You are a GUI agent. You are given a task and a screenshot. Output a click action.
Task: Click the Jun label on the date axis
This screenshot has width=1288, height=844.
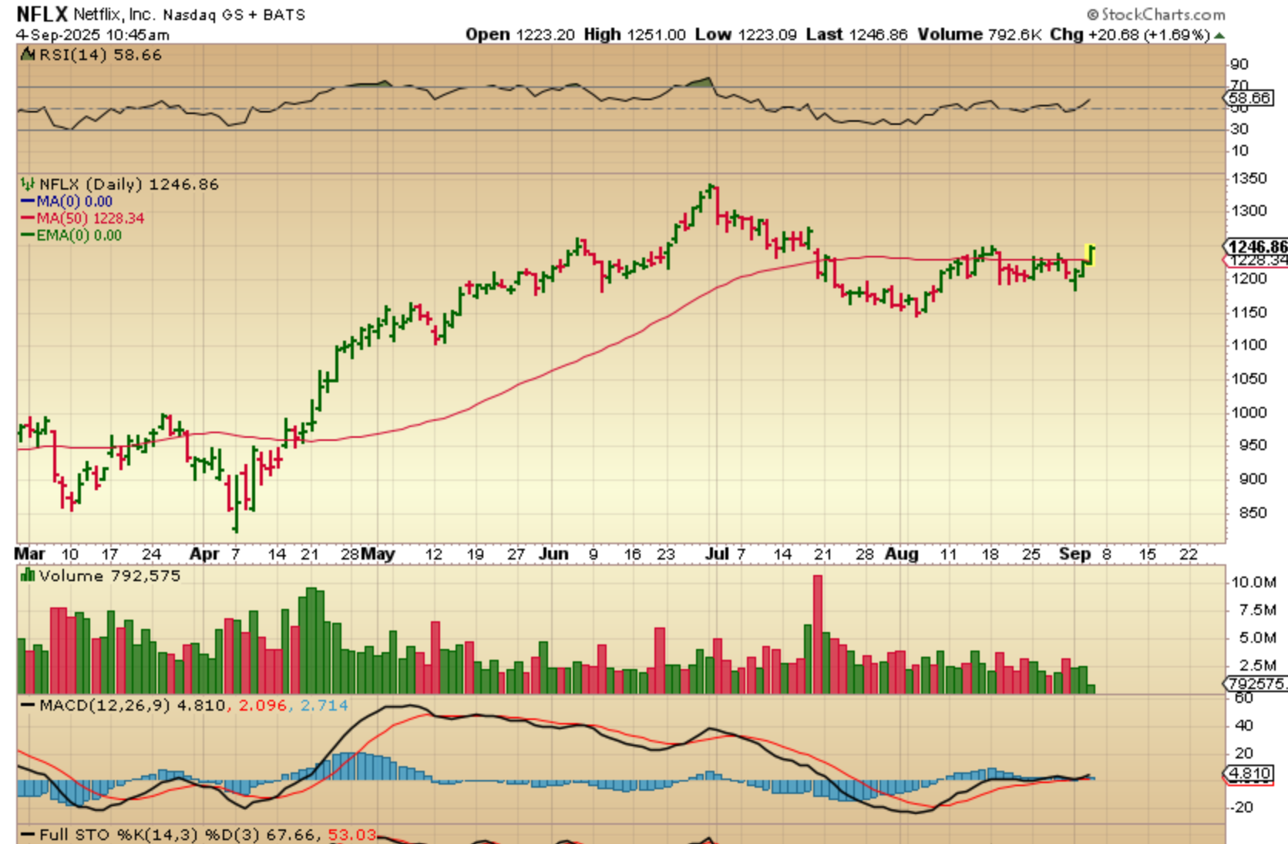coord(553,554)
